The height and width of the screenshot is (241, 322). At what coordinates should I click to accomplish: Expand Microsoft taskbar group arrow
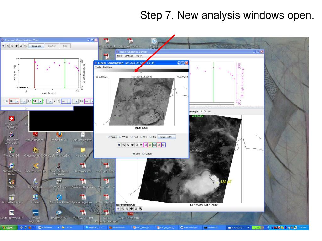(x=58, y=228)
